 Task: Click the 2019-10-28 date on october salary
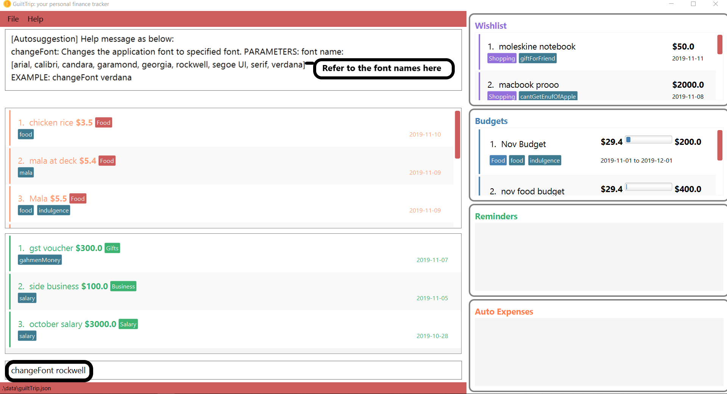point(432,336)
